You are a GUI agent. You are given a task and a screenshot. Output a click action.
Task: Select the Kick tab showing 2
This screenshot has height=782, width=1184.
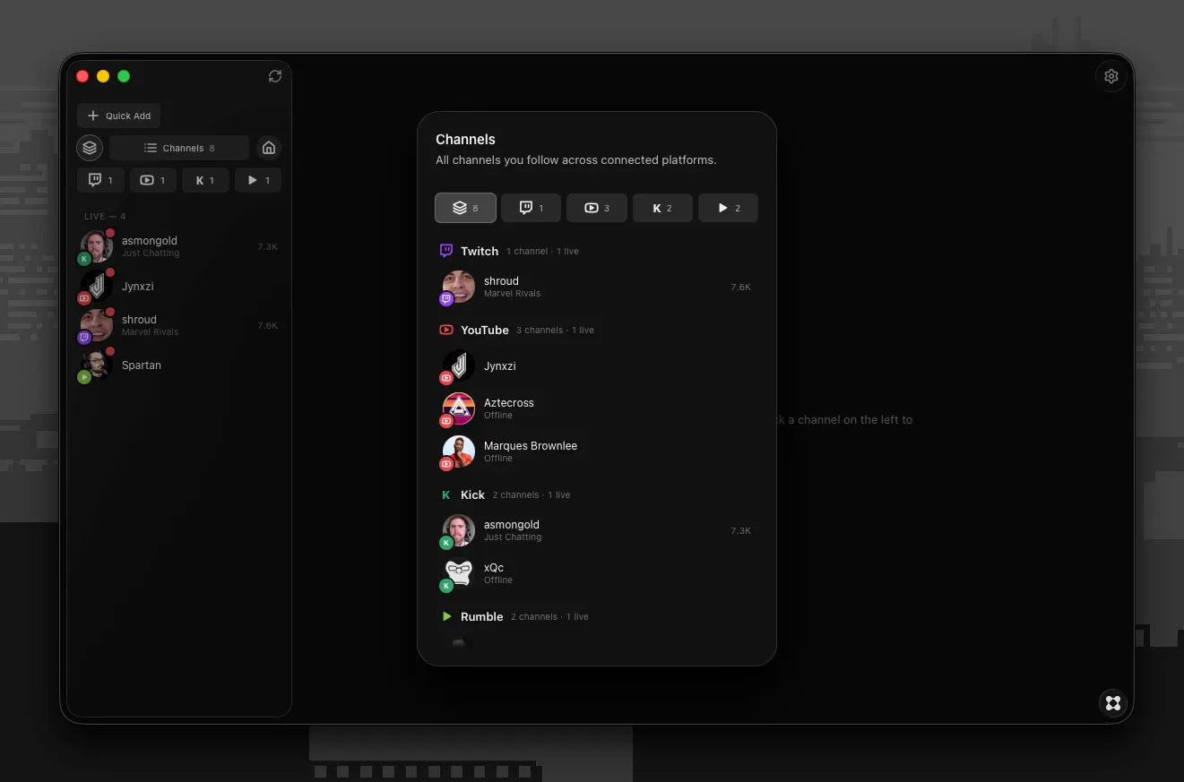point(662,208)
